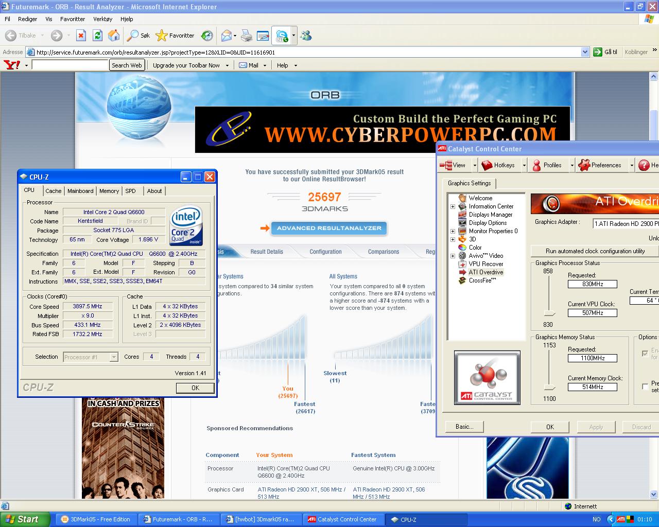This screenshot has height=527, width=659.
Task: Click the Help question icon in Catalyst toolbar
Action: (644, 165)
